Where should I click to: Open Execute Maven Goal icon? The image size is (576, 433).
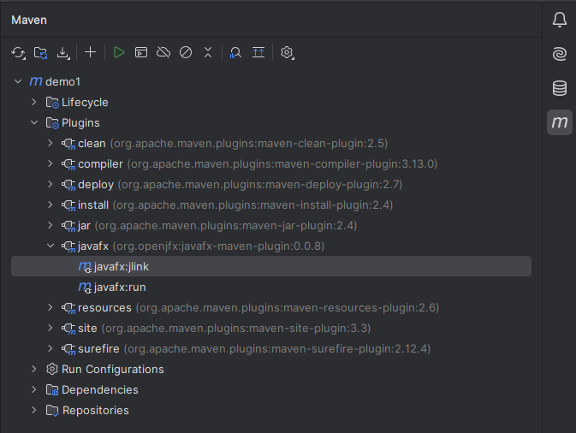[x=141, y=52]
